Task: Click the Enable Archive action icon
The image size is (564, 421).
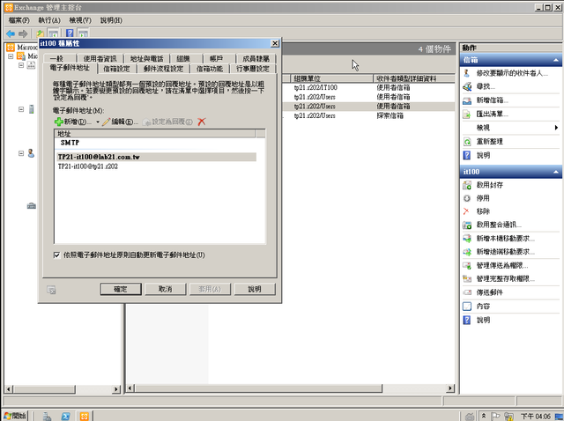Action: pyautogui.click(x=467, y=185)
